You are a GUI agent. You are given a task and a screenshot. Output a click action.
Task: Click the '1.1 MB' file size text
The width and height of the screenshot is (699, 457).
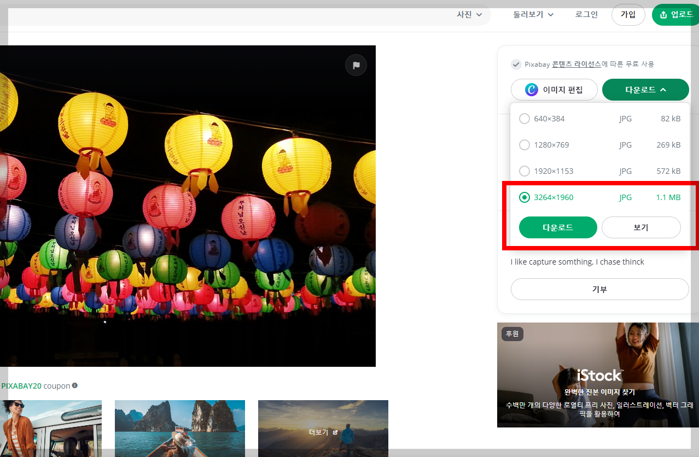pyautogui.click(x=668, y=197)
